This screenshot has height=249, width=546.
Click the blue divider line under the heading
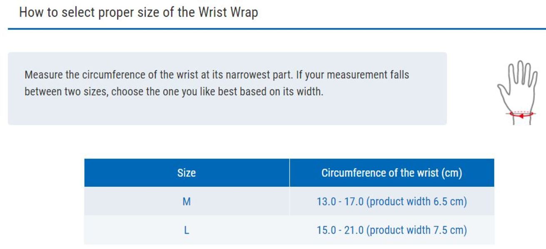click(x=275, y=29)
